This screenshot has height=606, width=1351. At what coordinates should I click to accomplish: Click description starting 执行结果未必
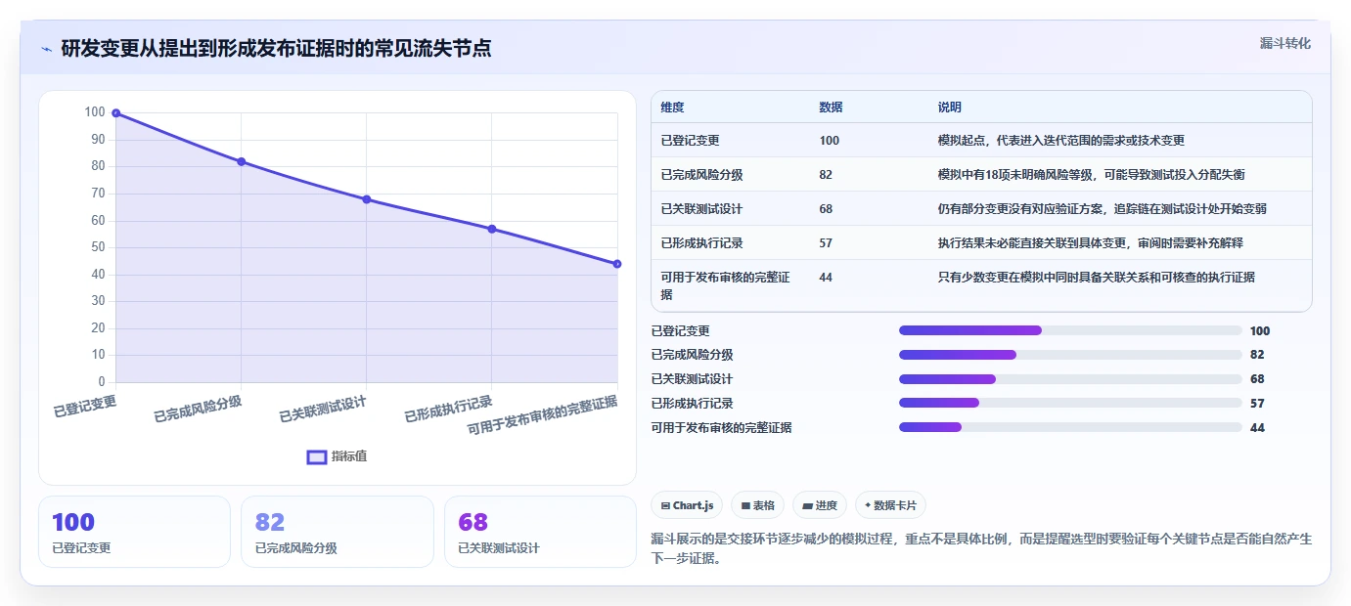click(1091, 243)
